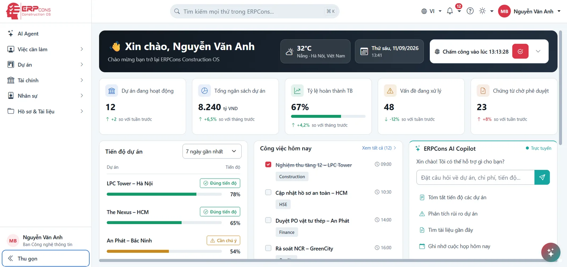Open the floating AI assistant button
The height and width of the screenshot is (267, 567).
pos(550,252)
